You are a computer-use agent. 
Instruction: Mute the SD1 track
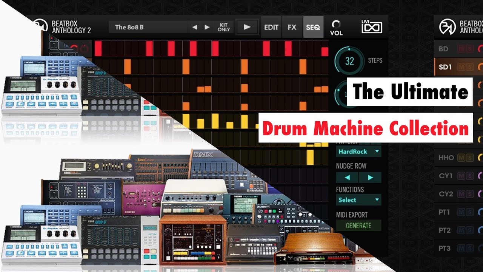pos(461,67)
